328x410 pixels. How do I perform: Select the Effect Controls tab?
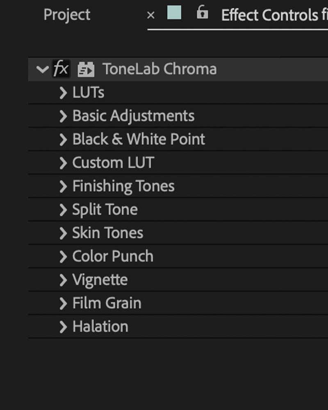coord(274,15)
